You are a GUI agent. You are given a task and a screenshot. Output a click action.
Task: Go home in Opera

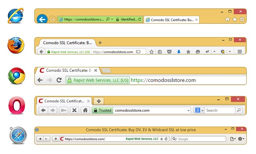85,110
